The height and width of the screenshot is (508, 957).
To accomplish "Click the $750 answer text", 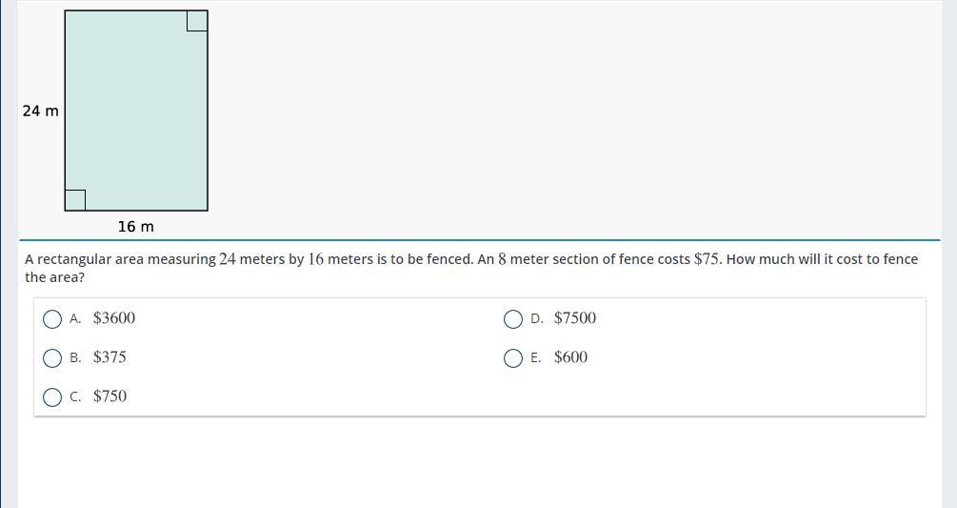I will pos(110,396).
